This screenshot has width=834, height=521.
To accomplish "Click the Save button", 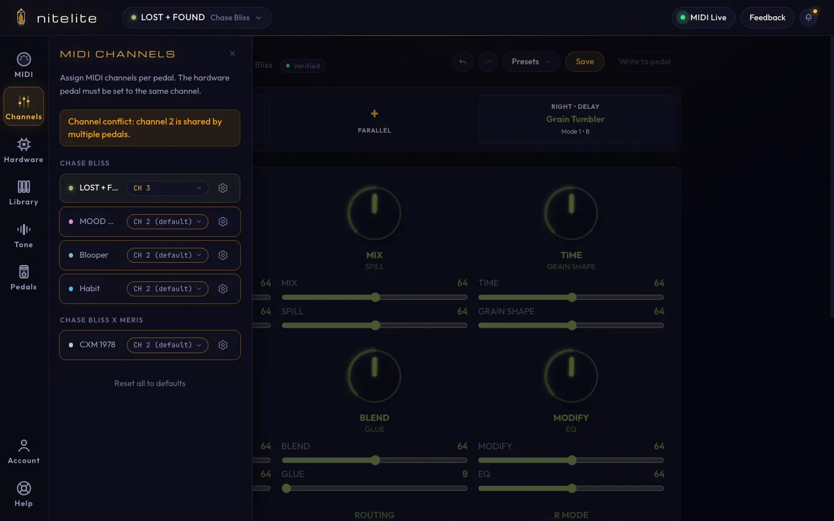I will 585,62.
